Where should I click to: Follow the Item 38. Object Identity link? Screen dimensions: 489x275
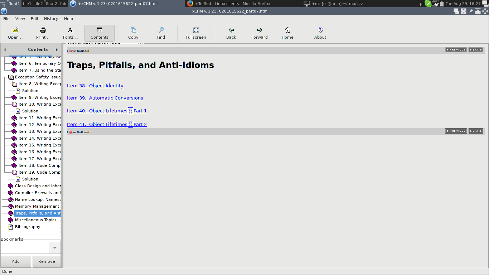pyautogui.click(x=95, y=86)
